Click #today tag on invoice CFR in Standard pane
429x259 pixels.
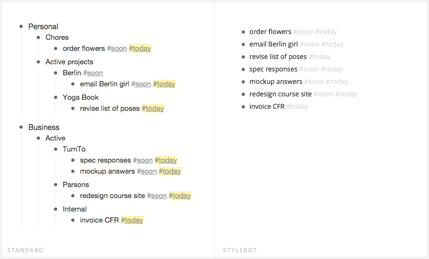coord(132,220)
